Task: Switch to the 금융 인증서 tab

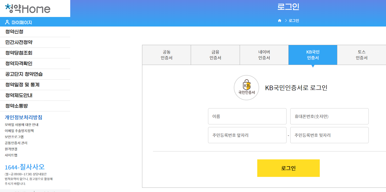Action: pyautogui.click(x=215, y=55)
